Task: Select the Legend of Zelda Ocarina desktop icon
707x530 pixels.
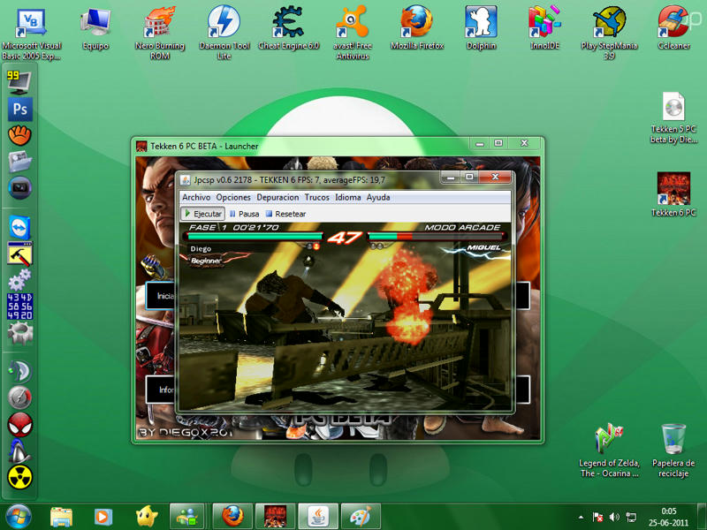Action: tap(609, 450)
